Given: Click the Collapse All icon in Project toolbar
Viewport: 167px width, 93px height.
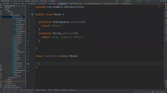Looking at the screenshot, I should pos(20,4).
